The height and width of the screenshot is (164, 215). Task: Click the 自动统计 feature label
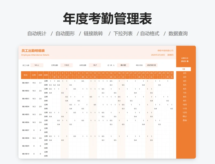37,33
